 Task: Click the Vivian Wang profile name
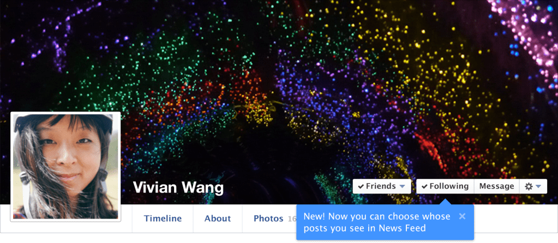pos(178,188)
